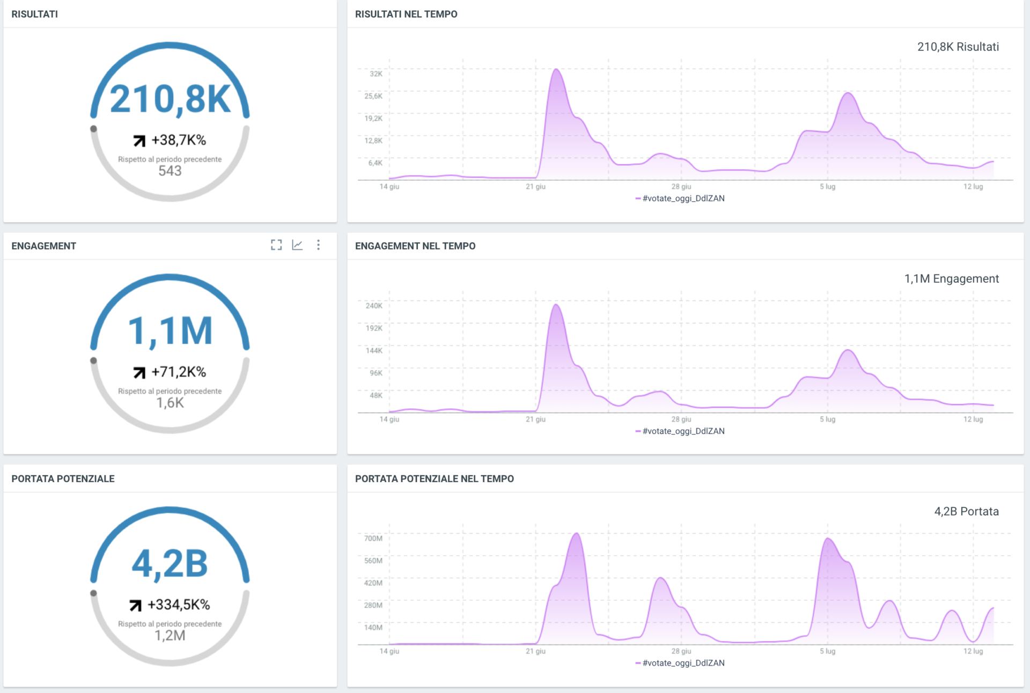Click the previous period value 543

tap(170, 171)
